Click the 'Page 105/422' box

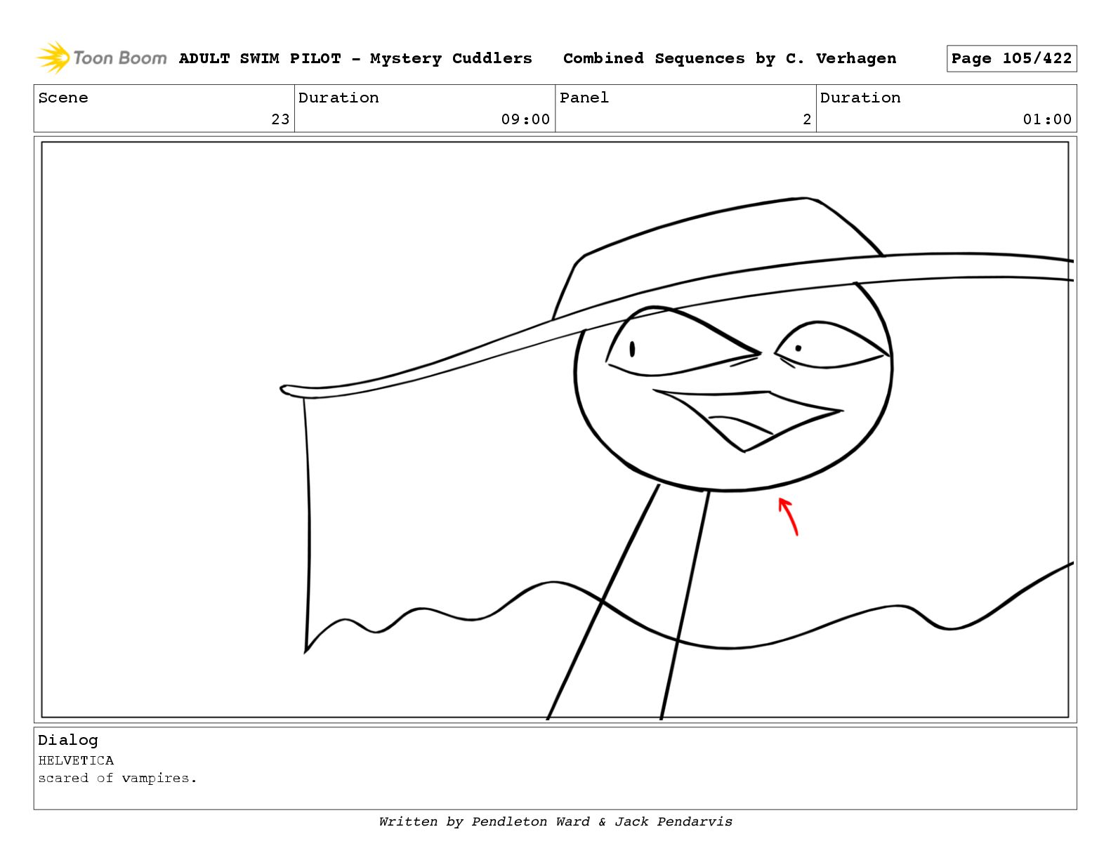[x=1011, y=58]
